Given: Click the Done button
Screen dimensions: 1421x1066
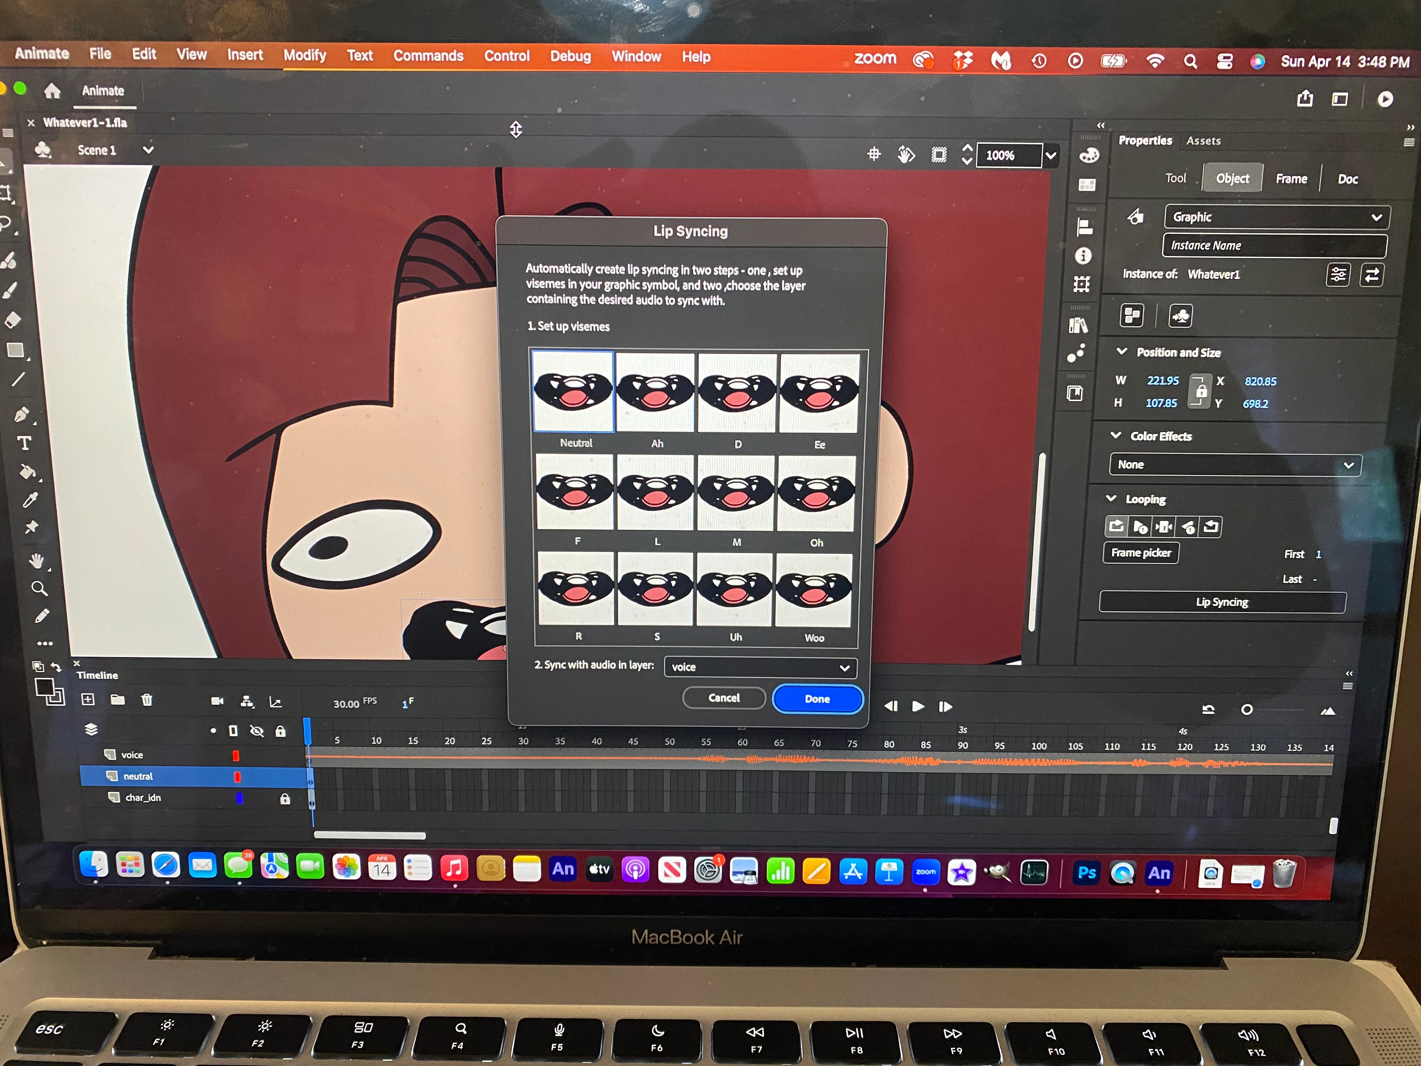Looking at the screenshot, I should [817, 698].
